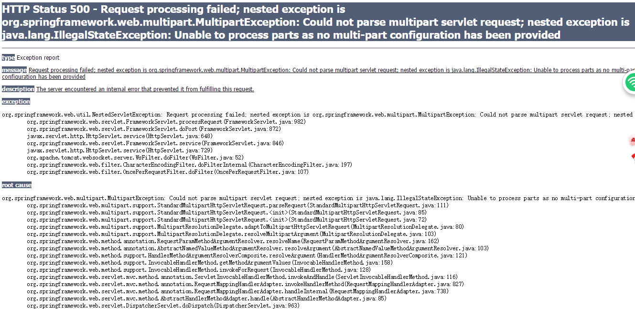The width and height of the screenshot is (635, 309).
Task: Click the 'Exception report' text
Action: (x=38, y=58)
